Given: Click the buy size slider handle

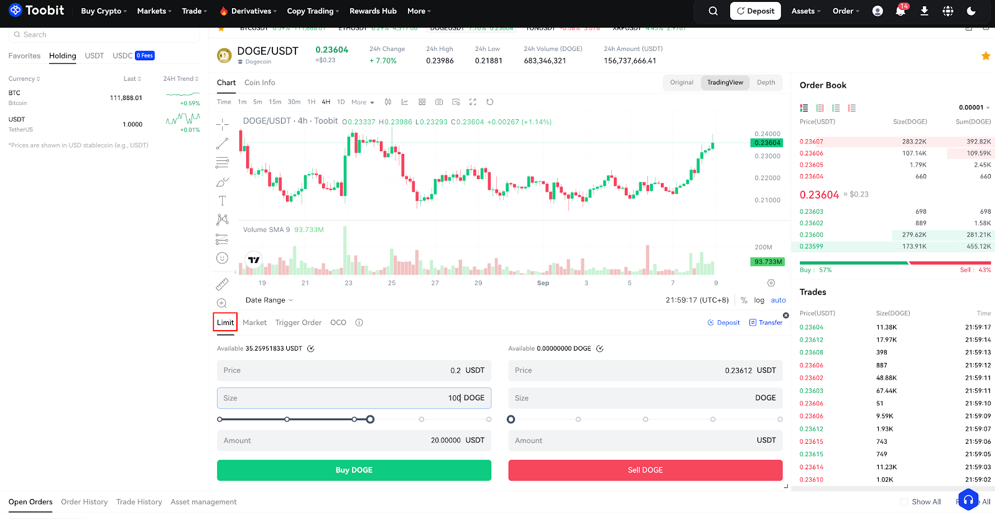Looking at the screenshot, I should [x=370, y=420].
